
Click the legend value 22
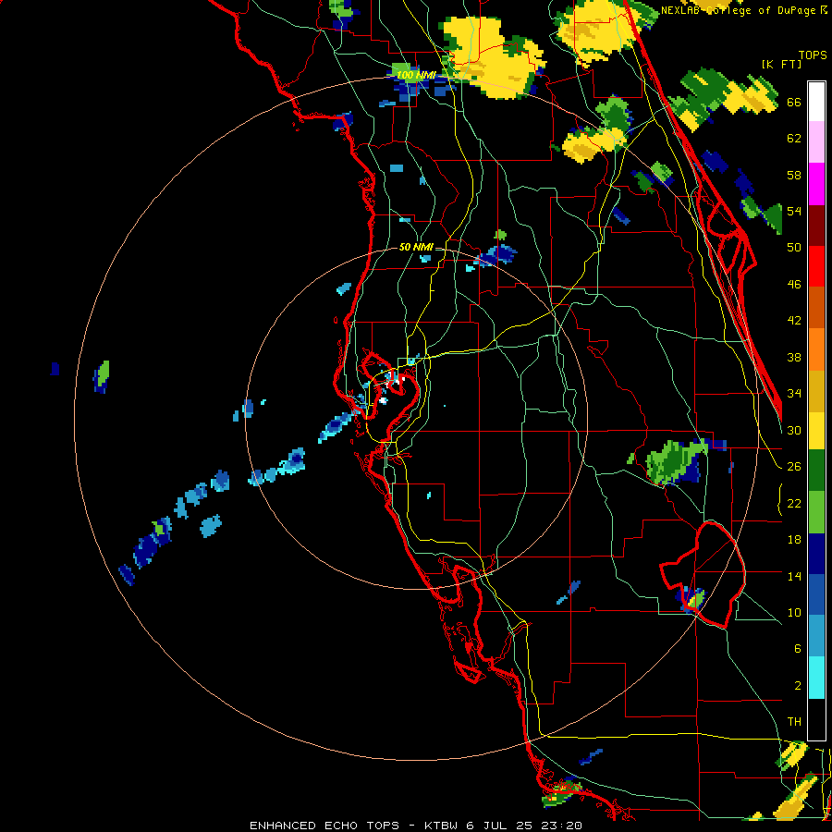(794, 504)
